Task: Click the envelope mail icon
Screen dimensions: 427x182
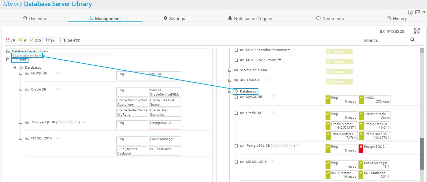Action: (x=417, y=12)
